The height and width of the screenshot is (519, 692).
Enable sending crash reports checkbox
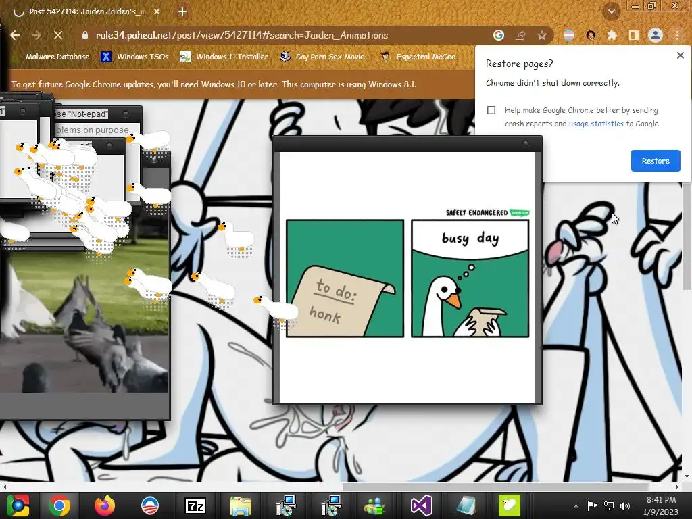click(491, 110)
